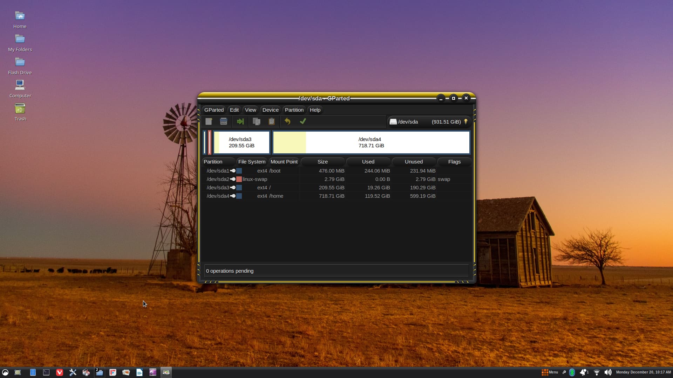Screen dimensions: 673x378
Task: Click the key lock icon beside /dev/sda3
Action: click(x=233, y=188)
